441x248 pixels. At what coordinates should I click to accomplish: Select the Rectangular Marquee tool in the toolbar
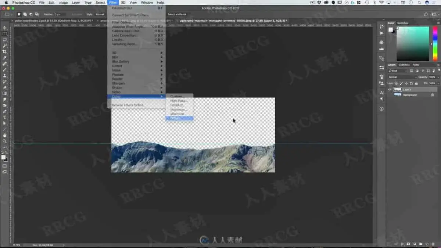click(x=4, y=34)
